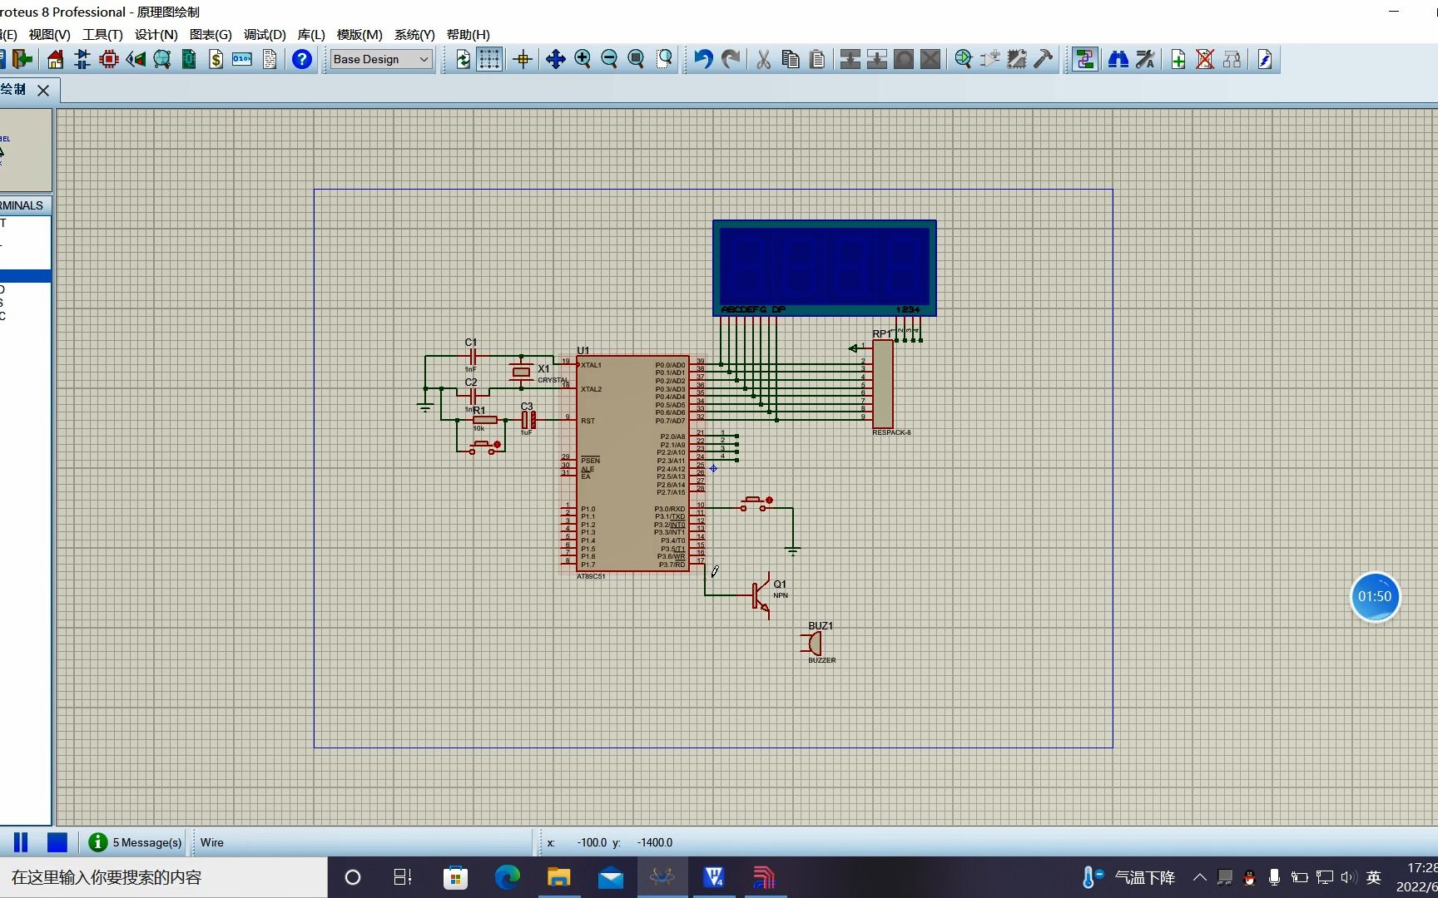Click the Property Assignment Tool icon

1145,59
